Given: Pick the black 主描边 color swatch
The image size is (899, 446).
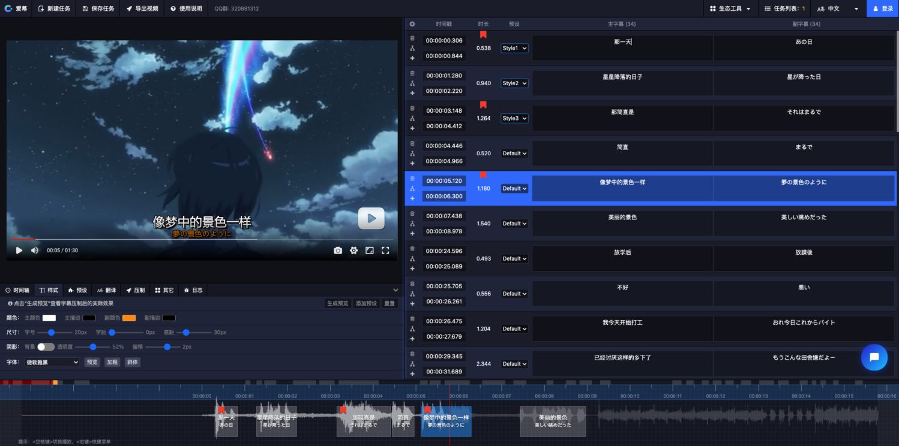Looking at the screenshot, I should (x=89, y=318).
